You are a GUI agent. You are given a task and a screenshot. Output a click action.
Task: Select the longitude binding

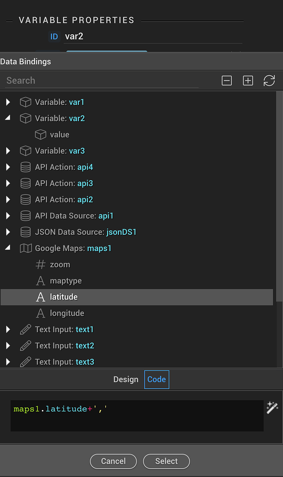[x=67, y=313]
